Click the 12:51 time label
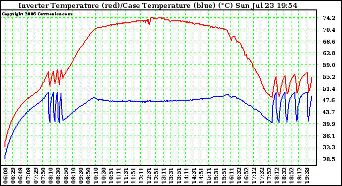This screenshot has width=342, height=186. click(x=156, y=176)
